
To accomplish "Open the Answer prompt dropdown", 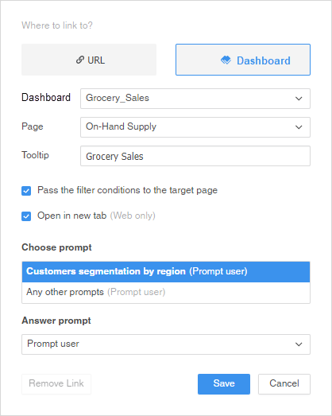I will pos(166,344).
